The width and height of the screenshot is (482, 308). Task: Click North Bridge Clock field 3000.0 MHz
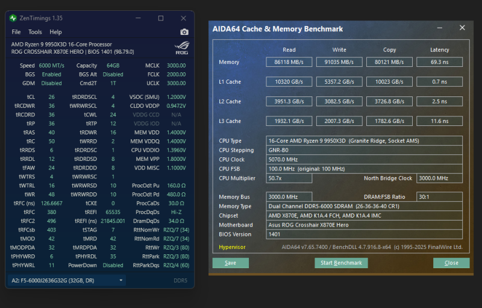click(x=440, y=178)
